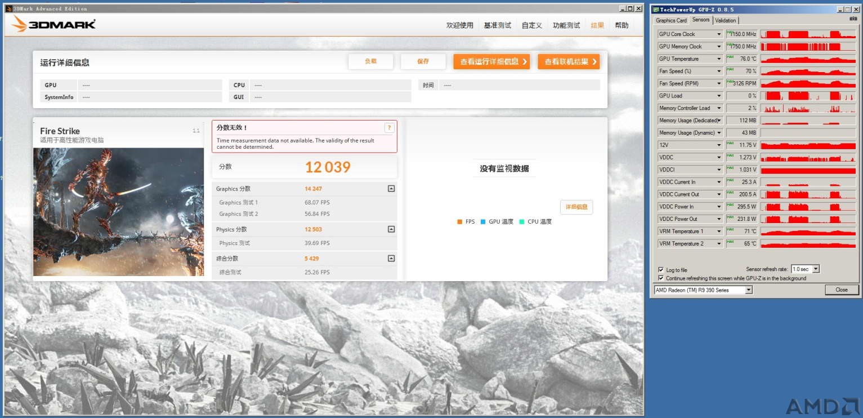
Task: Click the 39.69 FPS Physics test result
Action: click(x=317, y=243)
